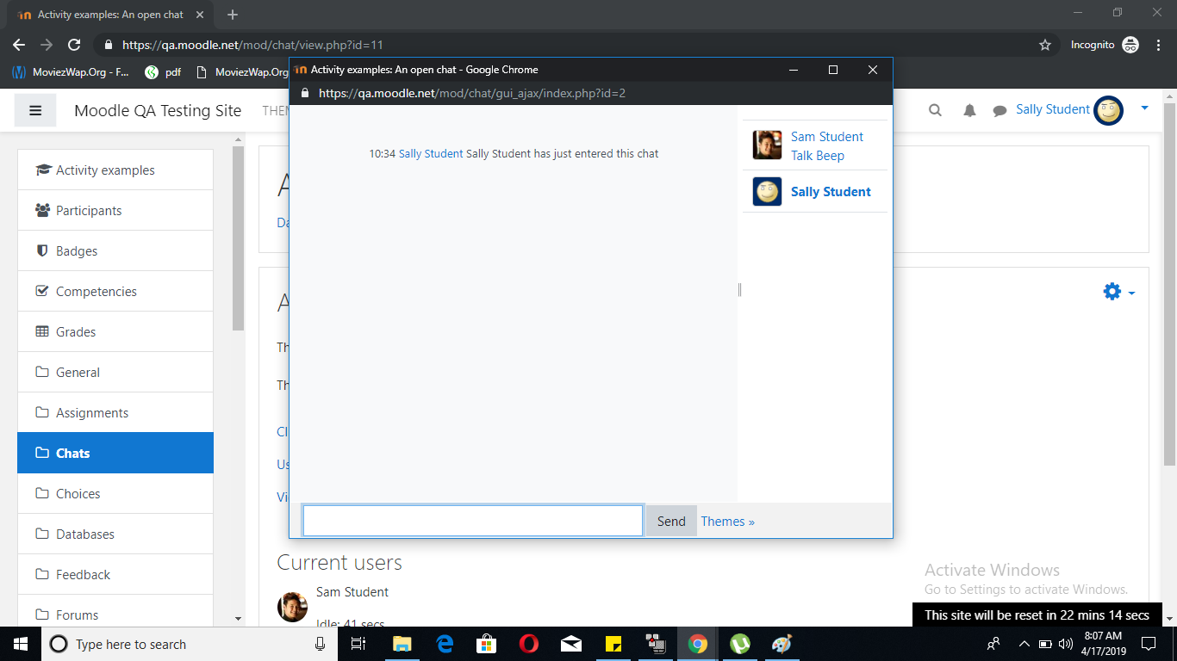Click the browser forward arrow

47,45
